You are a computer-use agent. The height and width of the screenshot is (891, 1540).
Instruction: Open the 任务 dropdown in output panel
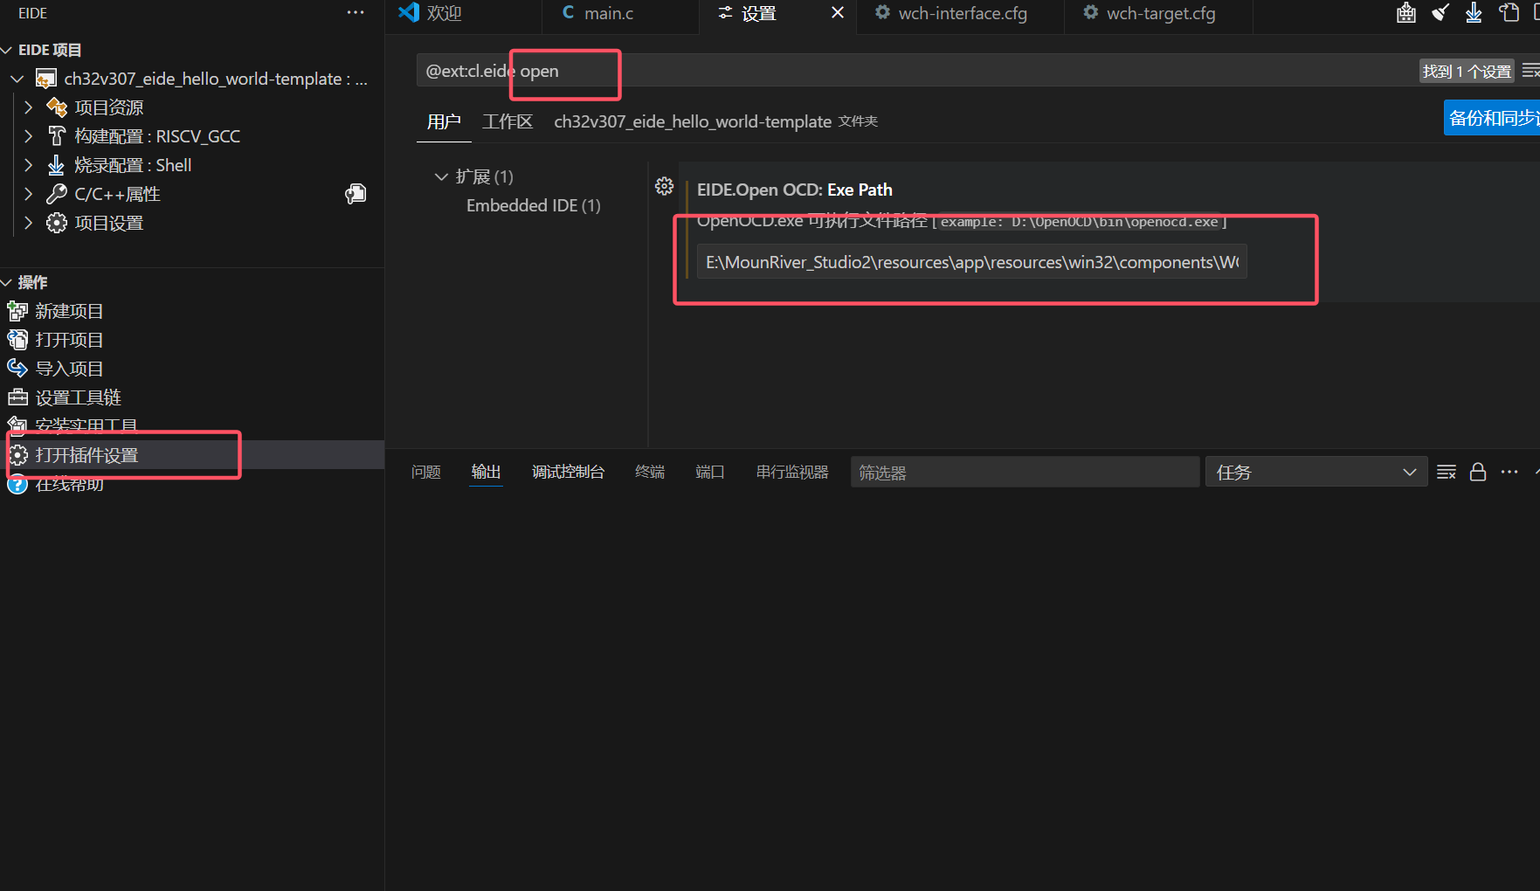pyautogui.click(x=1316, y=472)
